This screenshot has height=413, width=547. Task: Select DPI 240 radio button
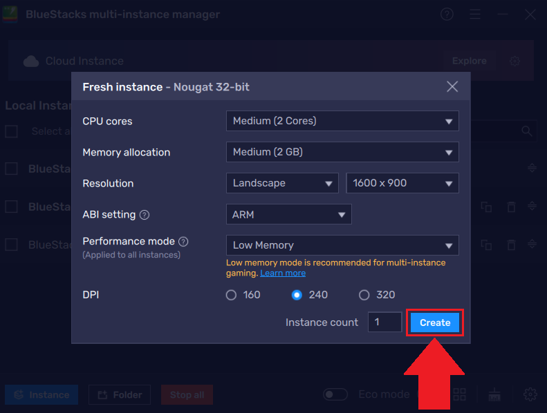297,295
